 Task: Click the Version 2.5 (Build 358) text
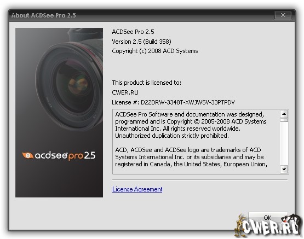(141, 42)
